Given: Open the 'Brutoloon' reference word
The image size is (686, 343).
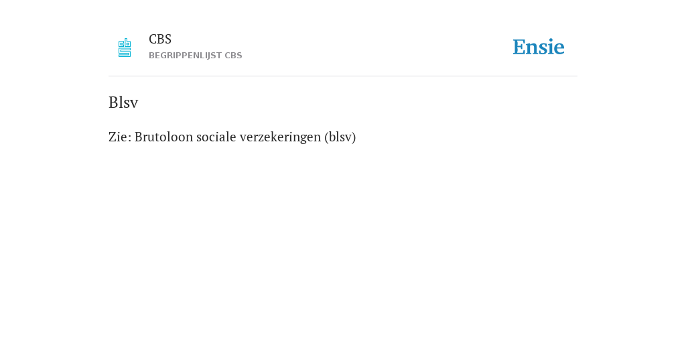Looking at the screenshot, I should (x=164, y=137).
